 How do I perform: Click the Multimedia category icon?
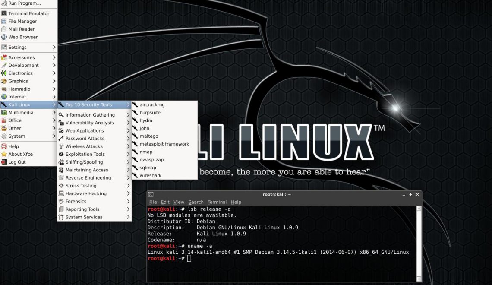(x=4, y=112)
